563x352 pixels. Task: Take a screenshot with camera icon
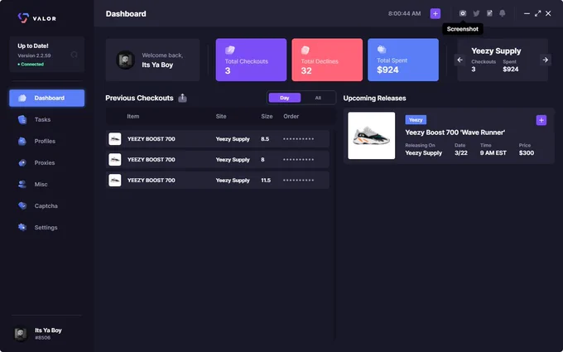click(463, 13)
